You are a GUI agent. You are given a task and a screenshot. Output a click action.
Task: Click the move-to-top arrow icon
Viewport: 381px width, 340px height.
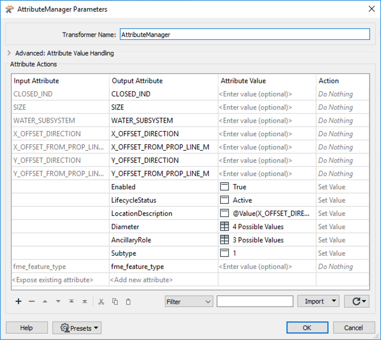71,301
